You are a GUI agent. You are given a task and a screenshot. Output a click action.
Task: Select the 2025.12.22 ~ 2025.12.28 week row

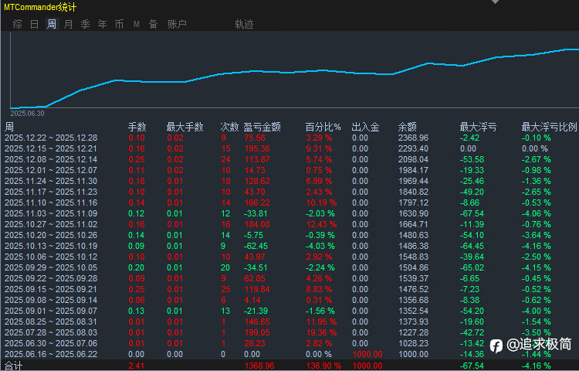click(x=51, y=138)
